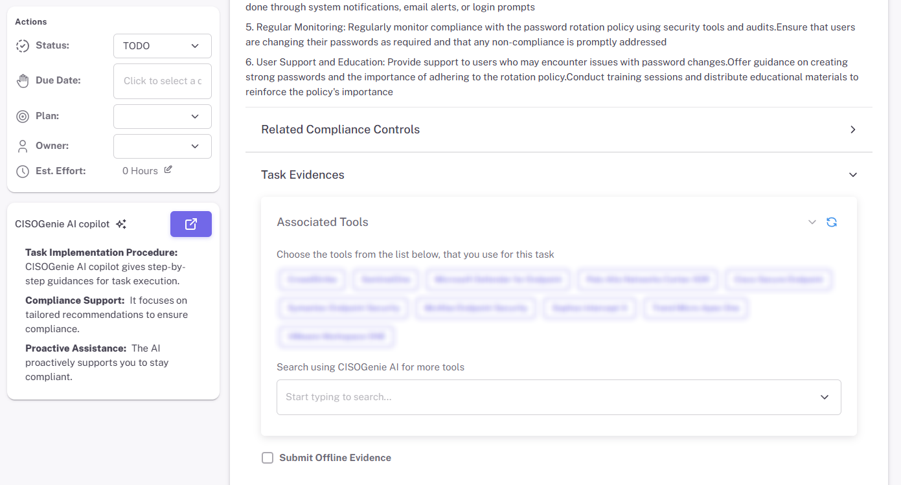Expand Related Compliance Controls section
This screenshot has height=485, width=901.
pos(852,130)
